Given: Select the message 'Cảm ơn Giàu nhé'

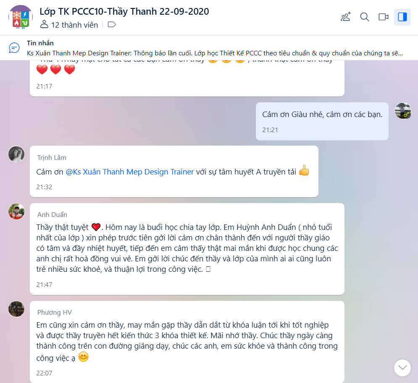Looking at the screenshot, I should point(322,121).
